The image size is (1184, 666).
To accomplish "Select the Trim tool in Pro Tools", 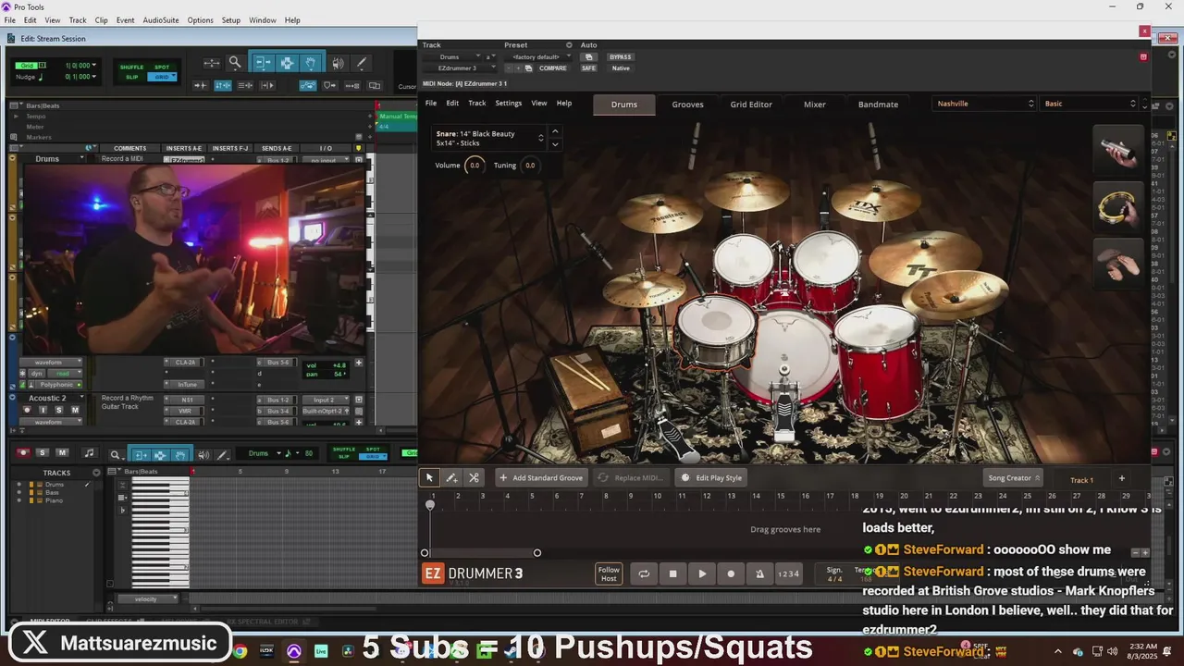I will tap(262, 63).
